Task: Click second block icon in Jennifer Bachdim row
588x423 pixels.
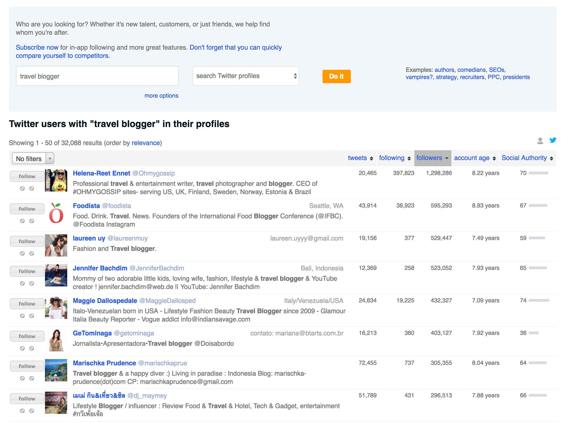Action: (32, 283)
